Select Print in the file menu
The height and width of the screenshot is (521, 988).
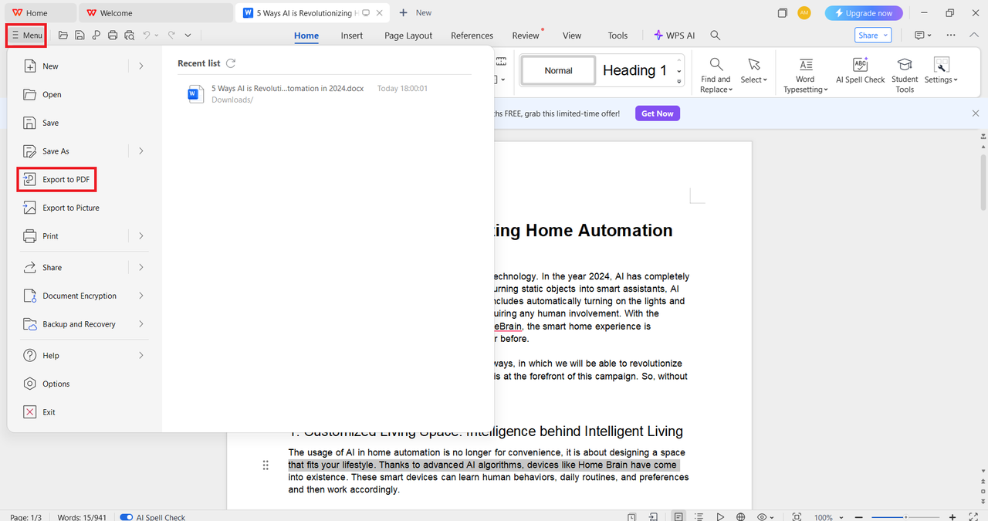(x=50, y=236)
